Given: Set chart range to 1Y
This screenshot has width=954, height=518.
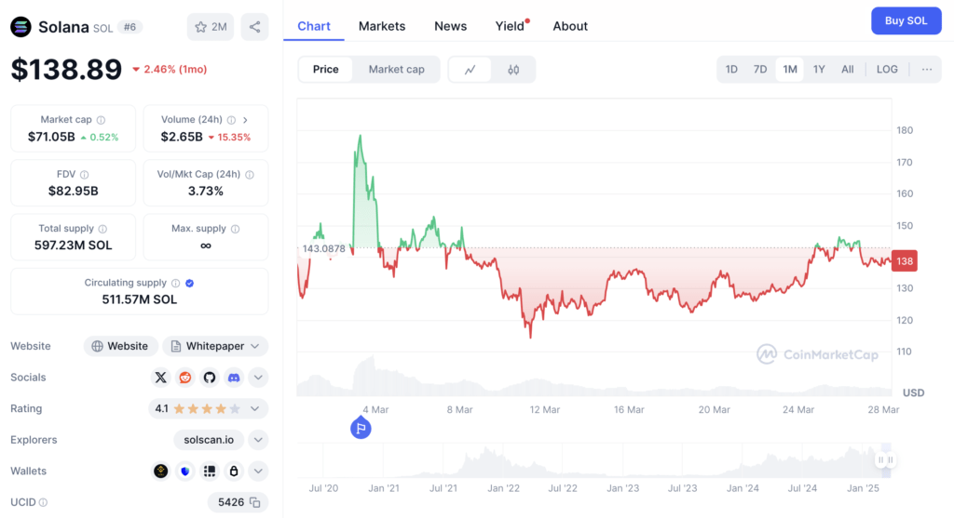Looking at the screenshot, I should (819, 69).
